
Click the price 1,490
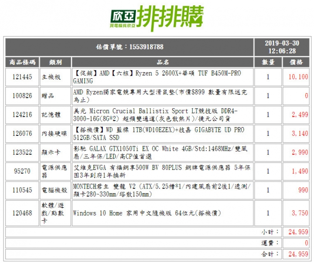click(x=300, y=172)
